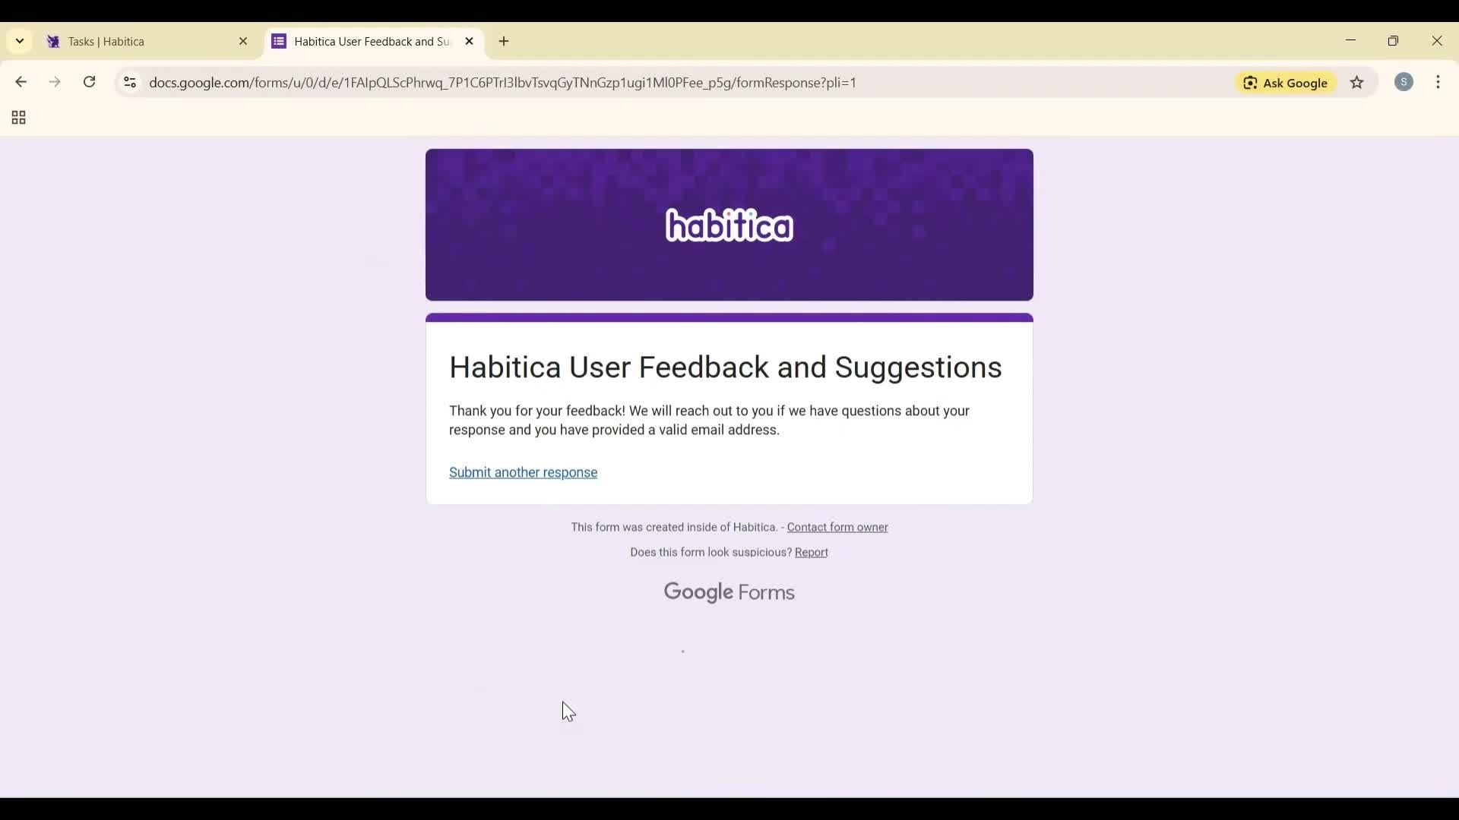Screen dimensions: 1459x820
Task: Click the forward navigation arrow
Action: (x=55, y=82)
